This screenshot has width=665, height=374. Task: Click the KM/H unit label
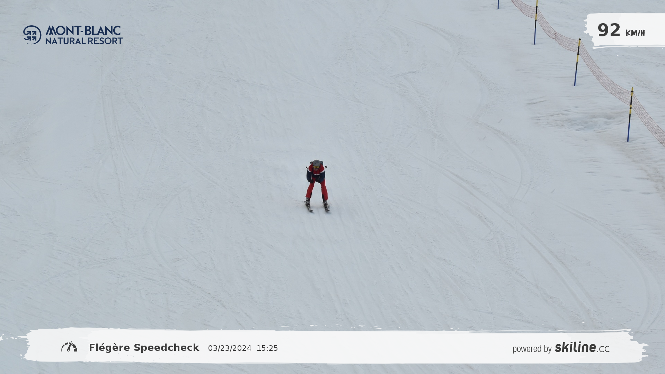[x=635, y=33]
